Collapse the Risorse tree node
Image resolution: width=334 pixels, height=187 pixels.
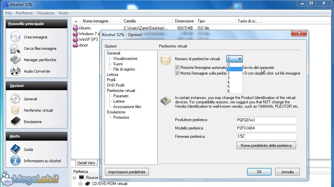[74, 178]
